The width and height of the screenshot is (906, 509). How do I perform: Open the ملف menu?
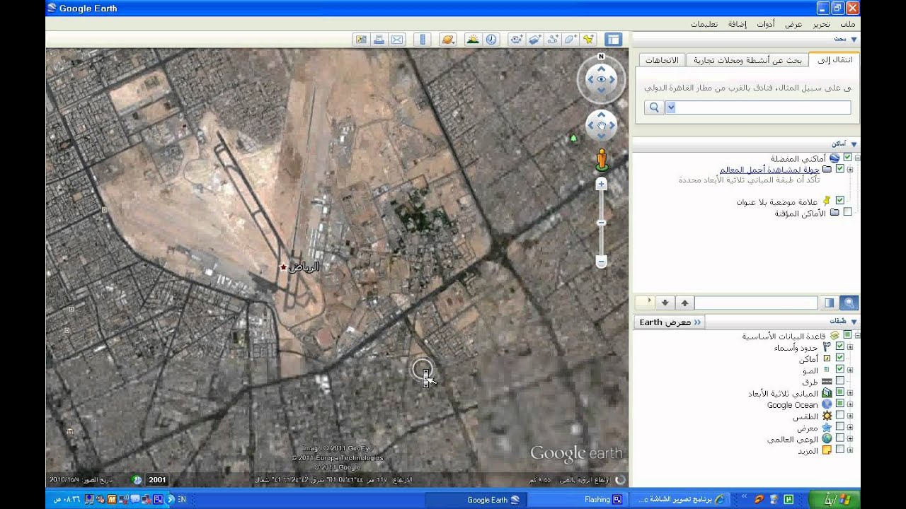pyautogui.click(x=847, y=24)
